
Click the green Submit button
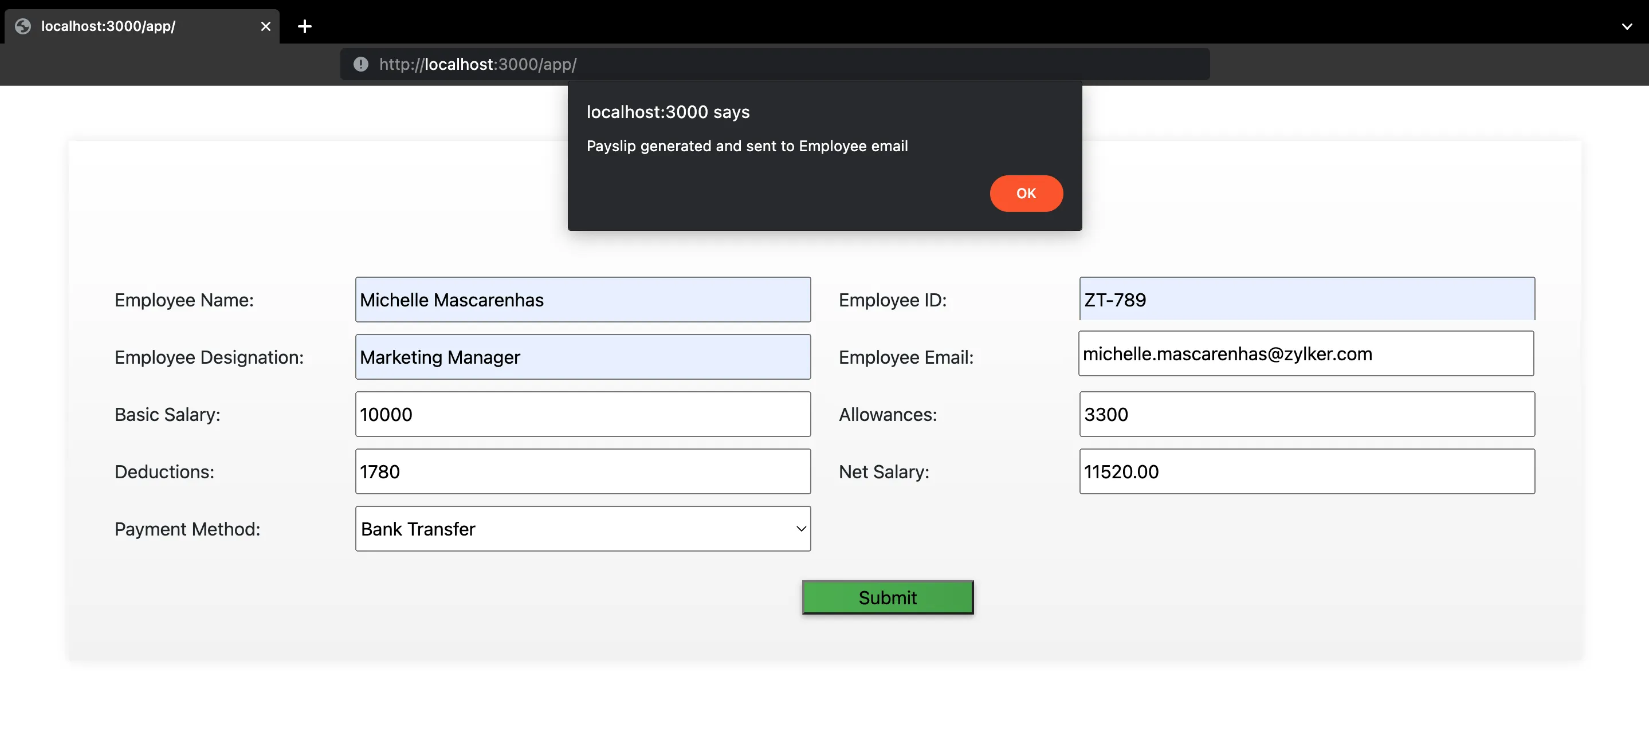887,597
